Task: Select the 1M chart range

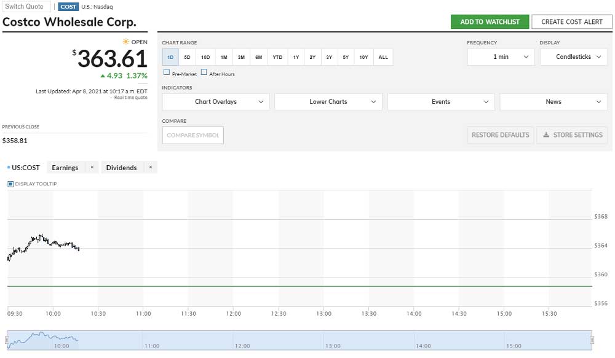Action: point(224,57)
